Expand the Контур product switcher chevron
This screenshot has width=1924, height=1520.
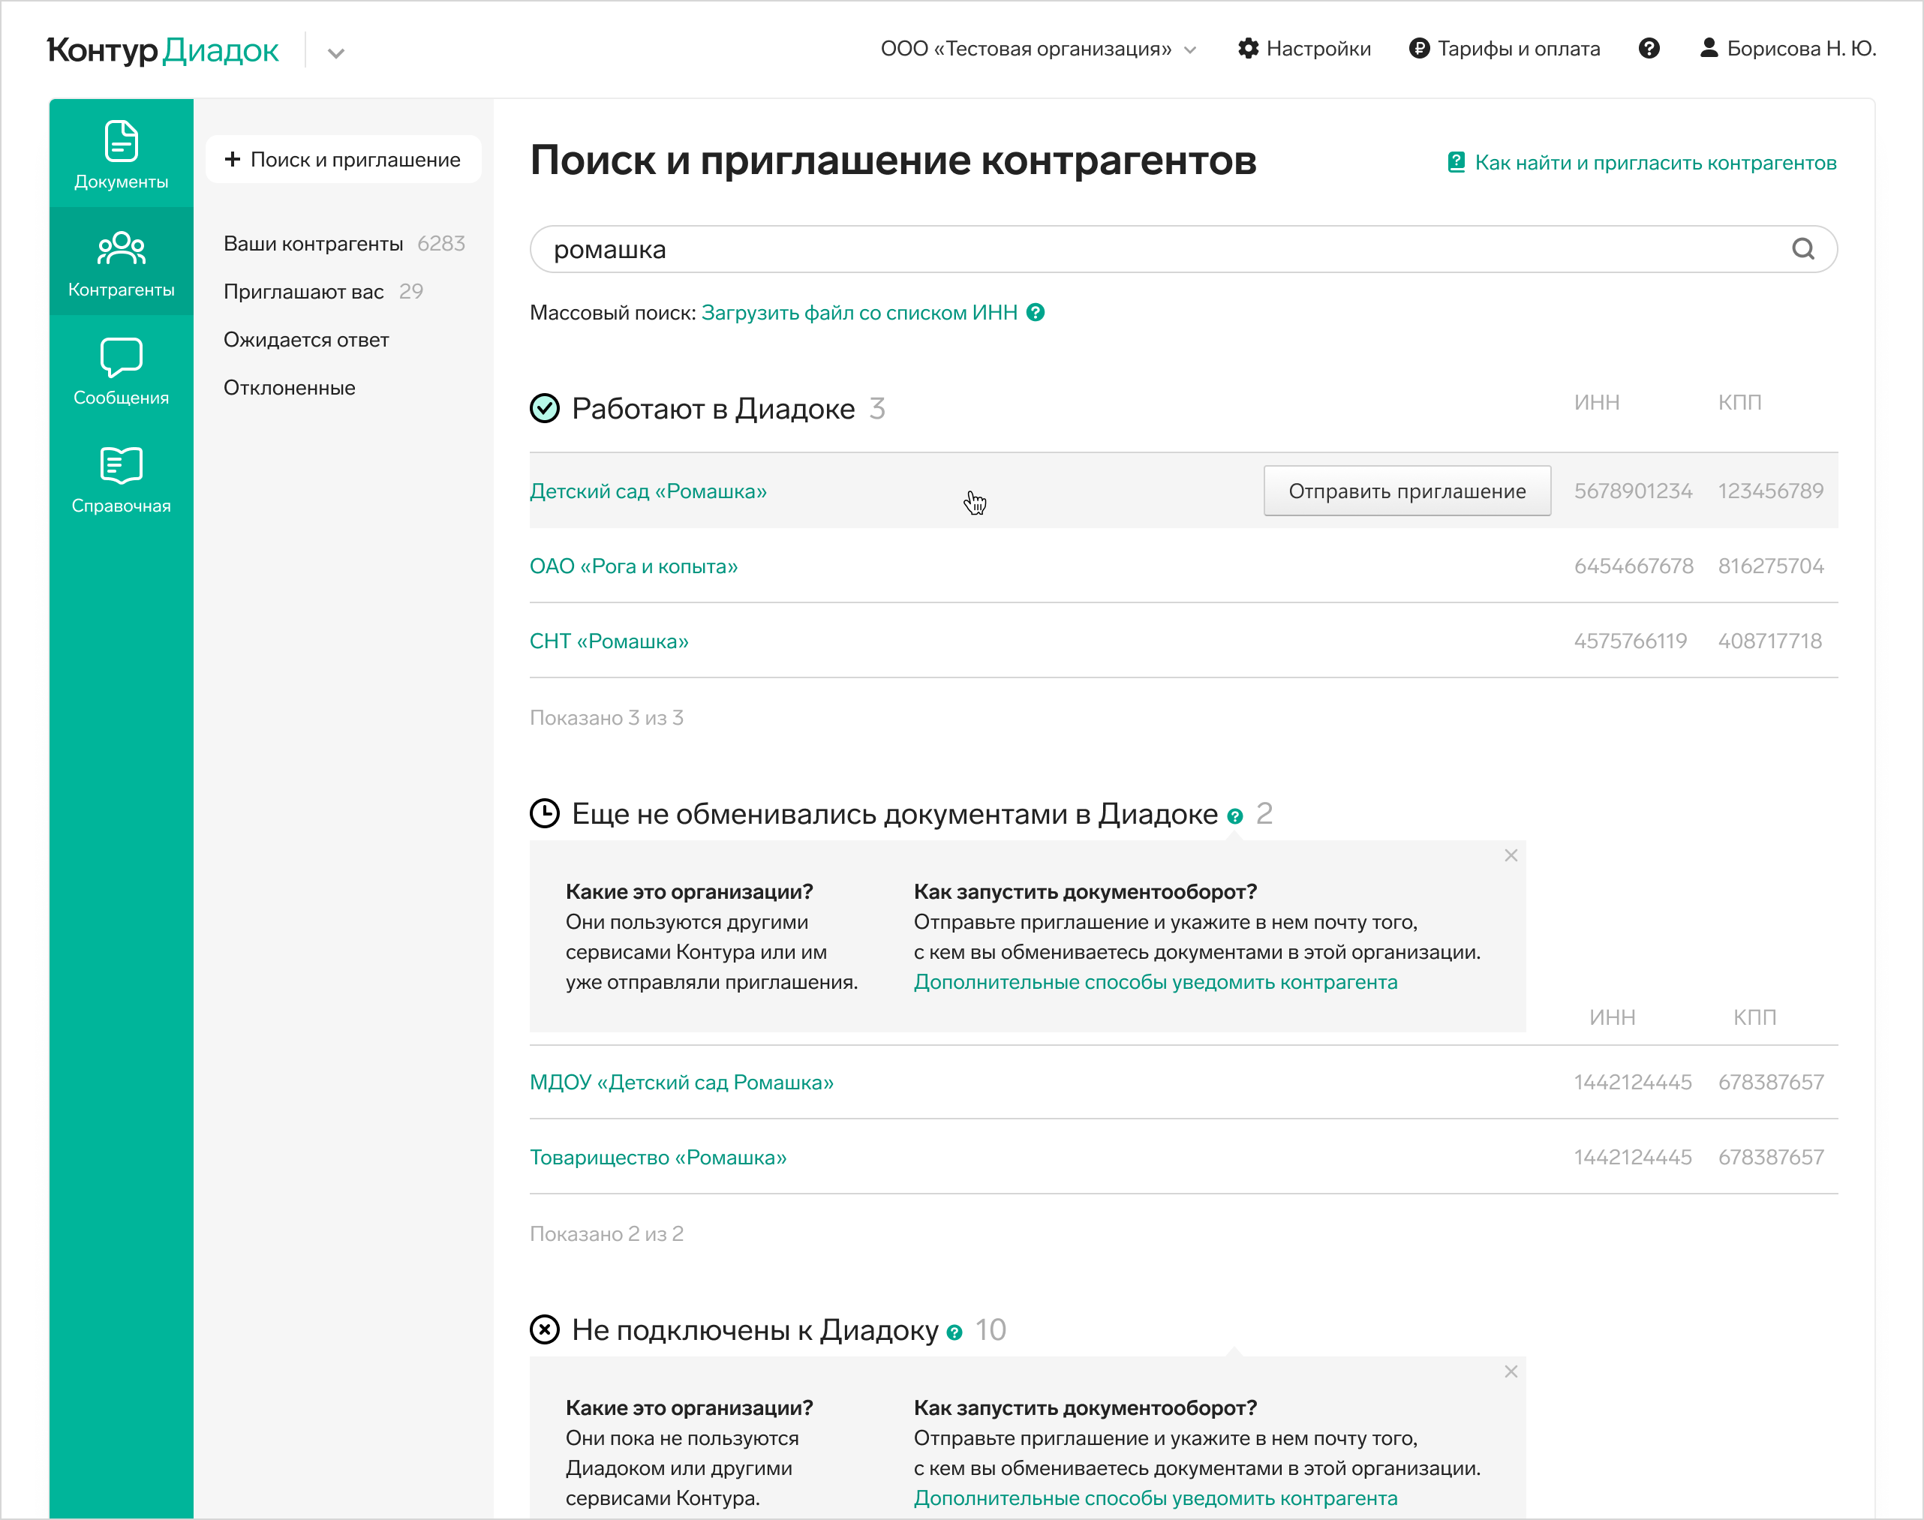(x=335, y=53)
